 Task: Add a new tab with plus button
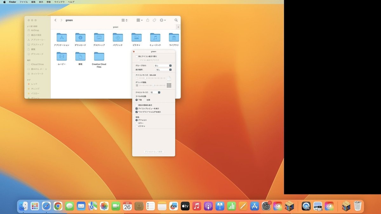(178, 27)
